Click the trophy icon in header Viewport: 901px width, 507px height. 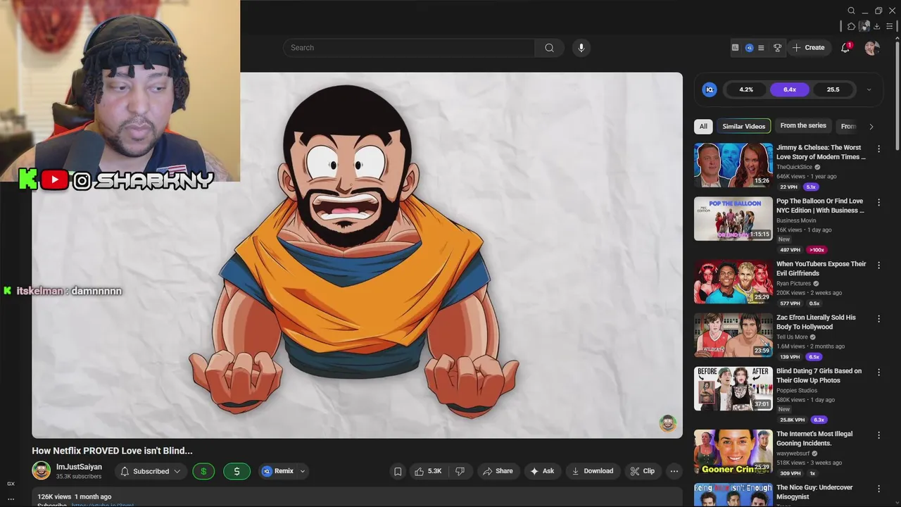point(778,48)
